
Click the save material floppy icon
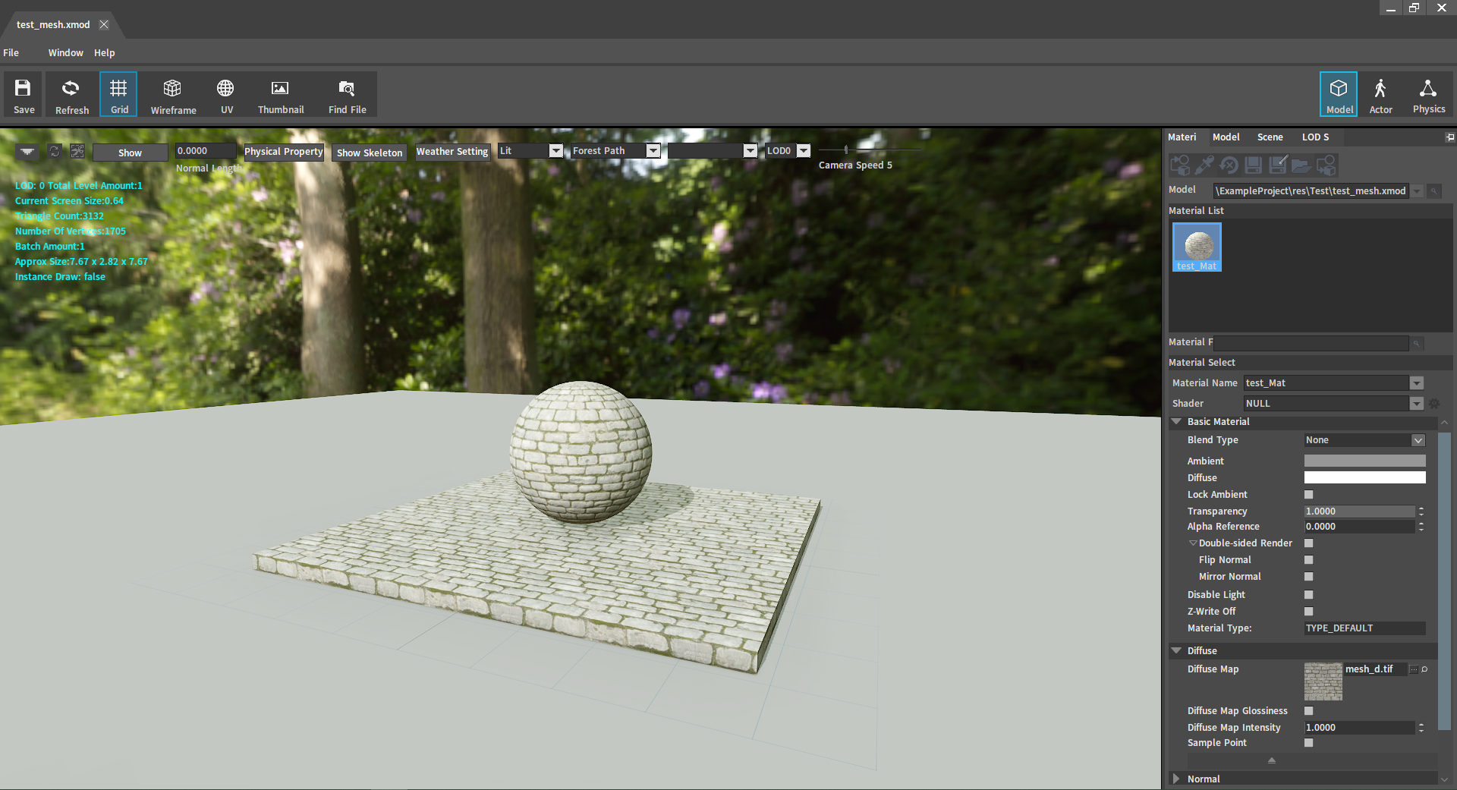pos(1254,165)
